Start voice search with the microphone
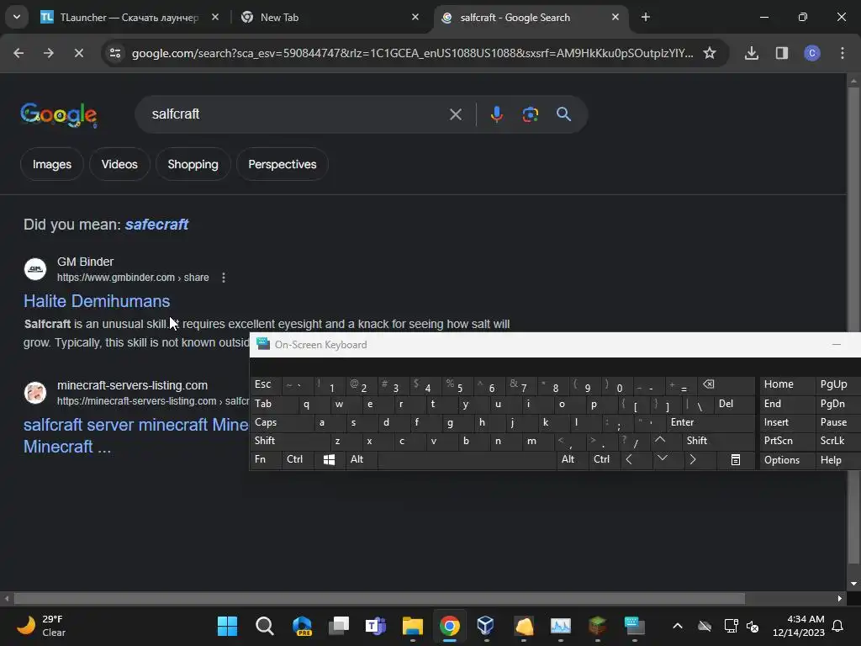Viewport: 861px width, 646px height. click(x=496, y=114)
